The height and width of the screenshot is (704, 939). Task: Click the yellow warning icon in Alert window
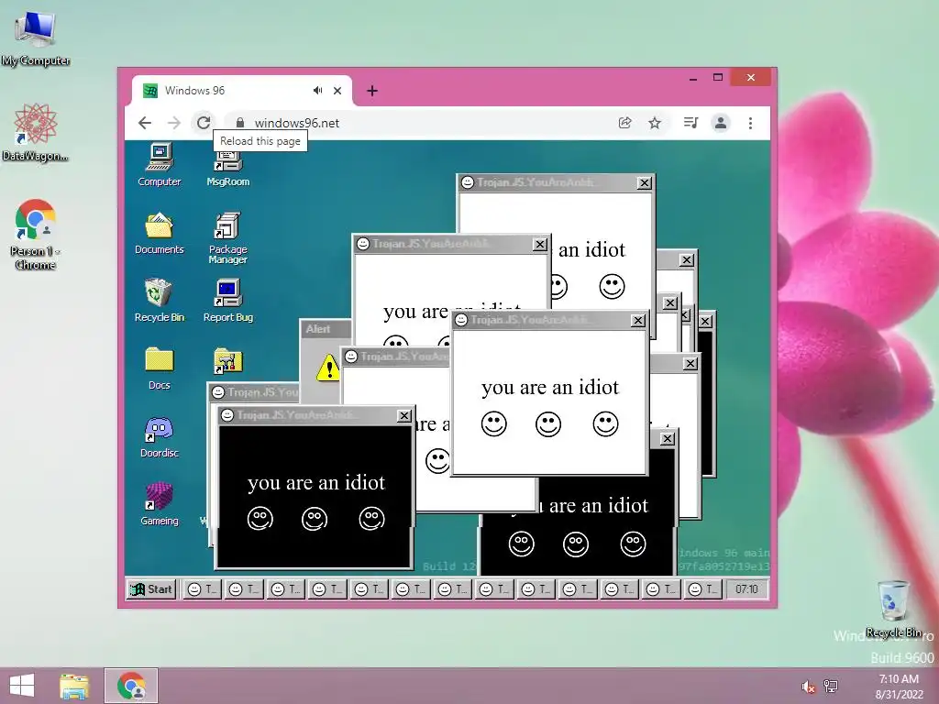pos(328,368)
